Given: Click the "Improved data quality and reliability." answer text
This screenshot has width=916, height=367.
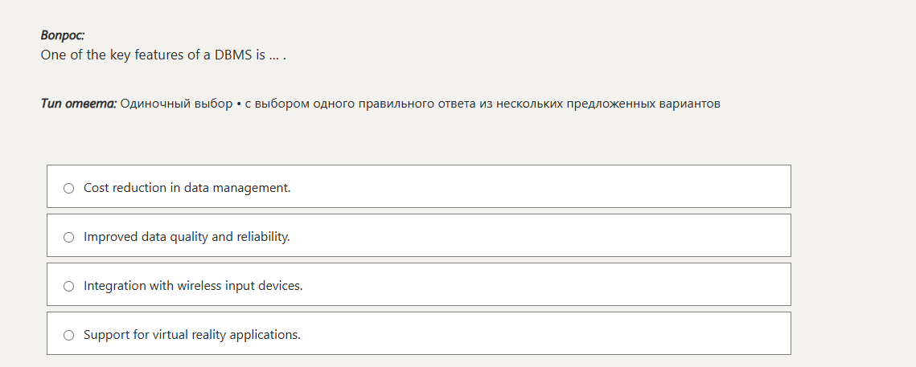Looking at the screenshot, I should click(x=187, y=237).
